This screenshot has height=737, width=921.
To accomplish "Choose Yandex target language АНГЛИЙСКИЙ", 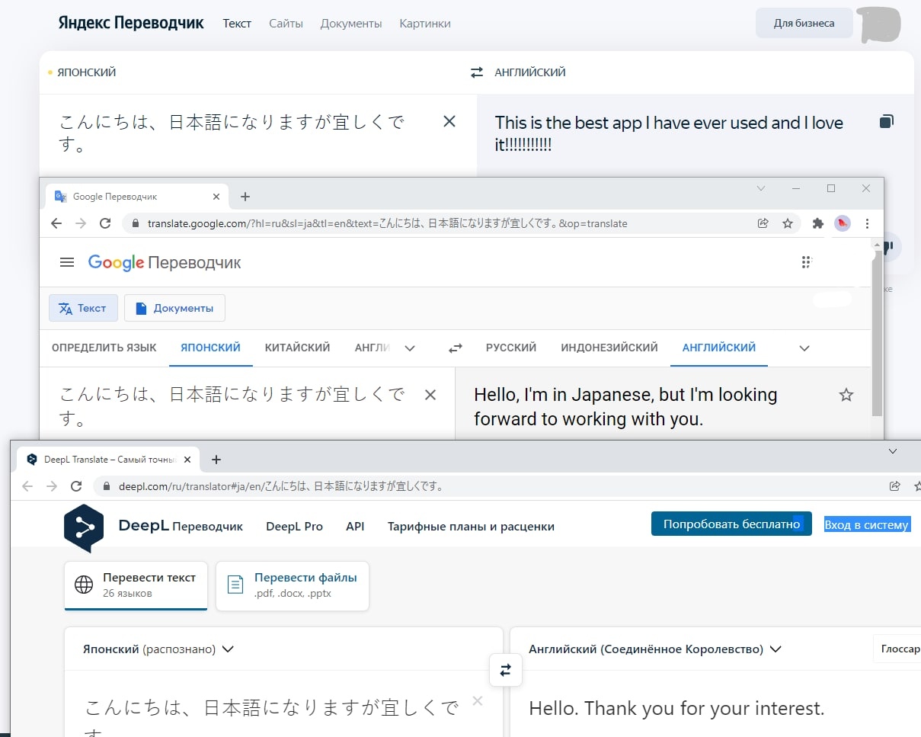I will click(x=530, y=72).
